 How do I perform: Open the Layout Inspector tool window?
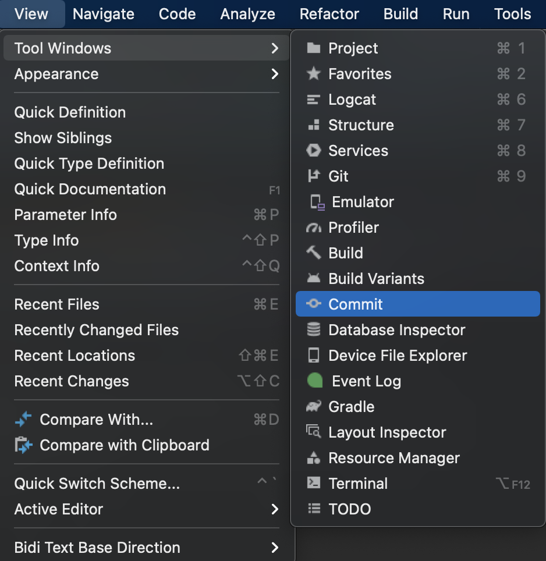[387, 432]
